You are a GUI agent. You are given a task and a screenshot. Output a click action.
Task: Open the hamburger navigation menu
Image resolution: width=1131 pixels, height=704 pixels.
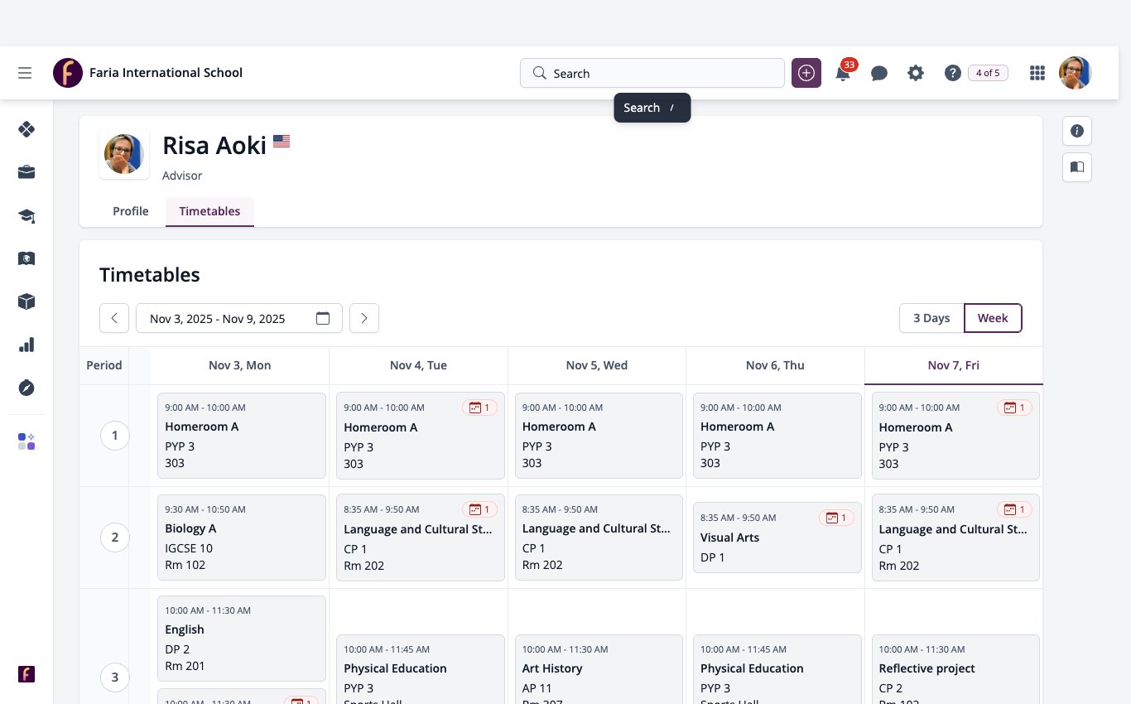coord(25,73)
